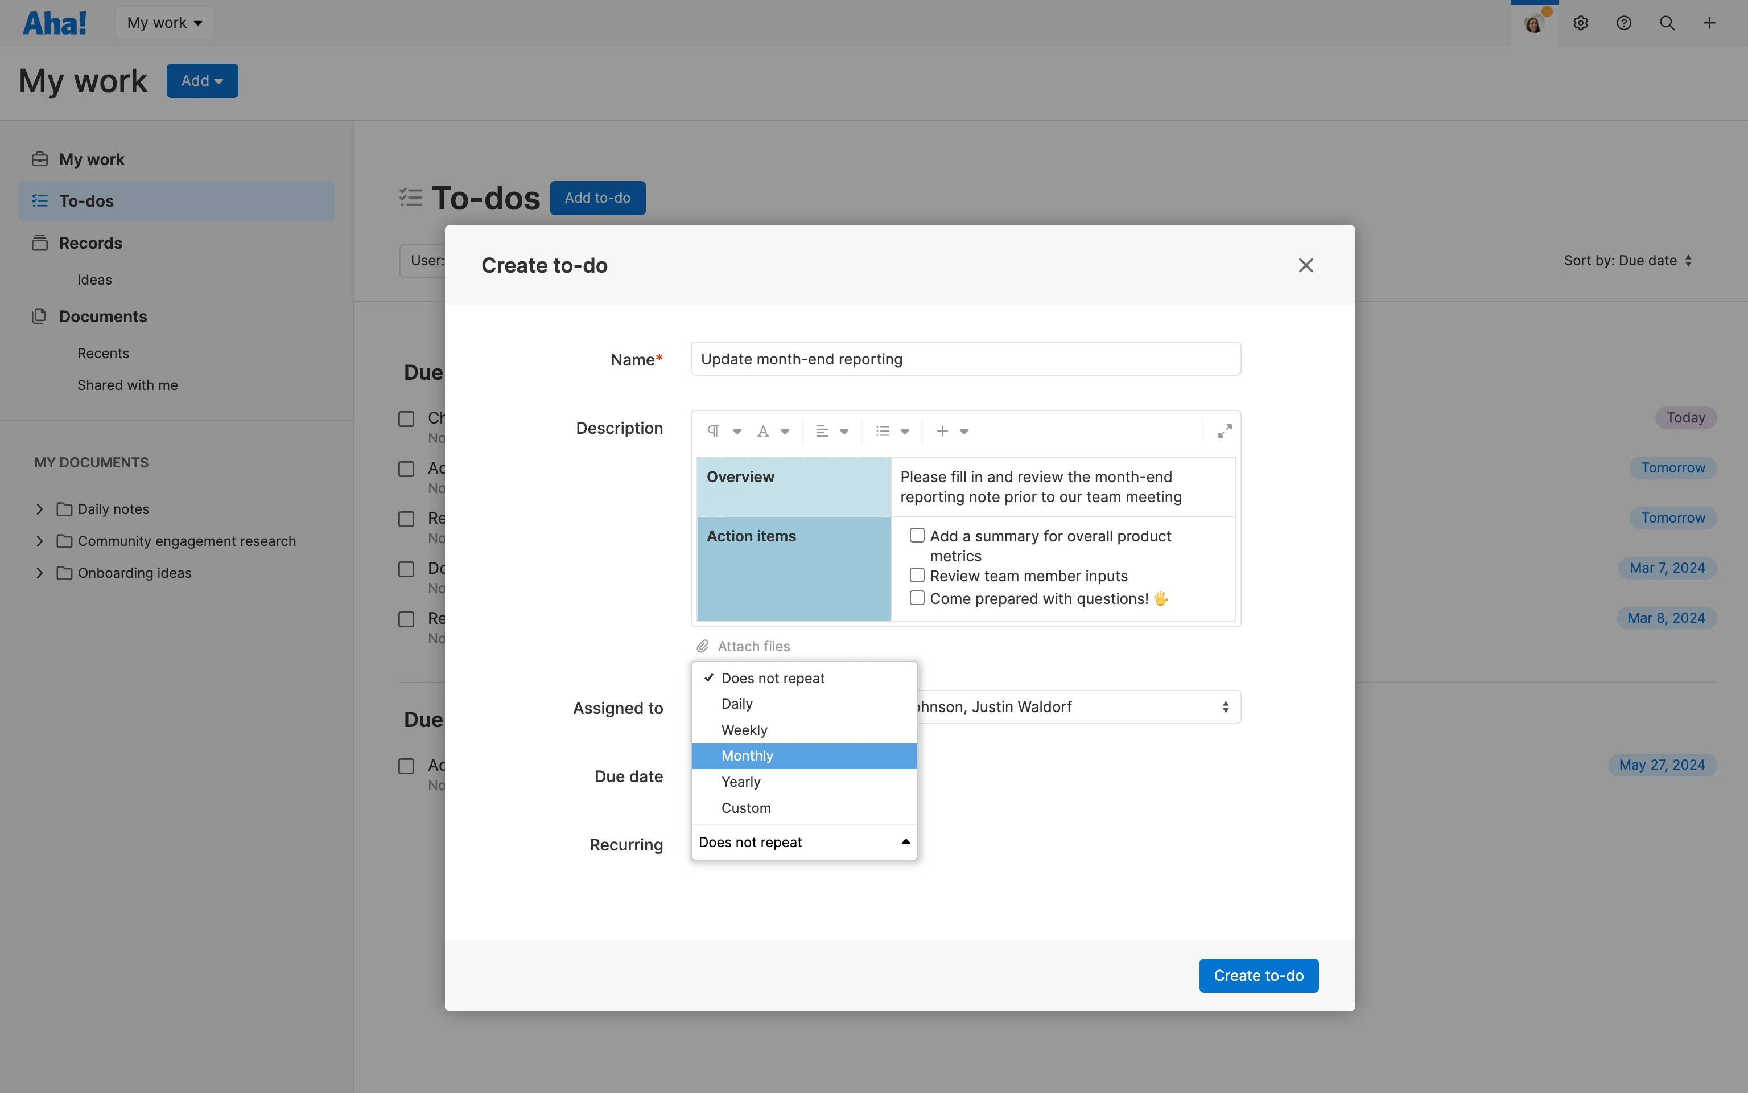Check the Review team member inputs checkbox
The image size is (1748, 1093).
916,575
